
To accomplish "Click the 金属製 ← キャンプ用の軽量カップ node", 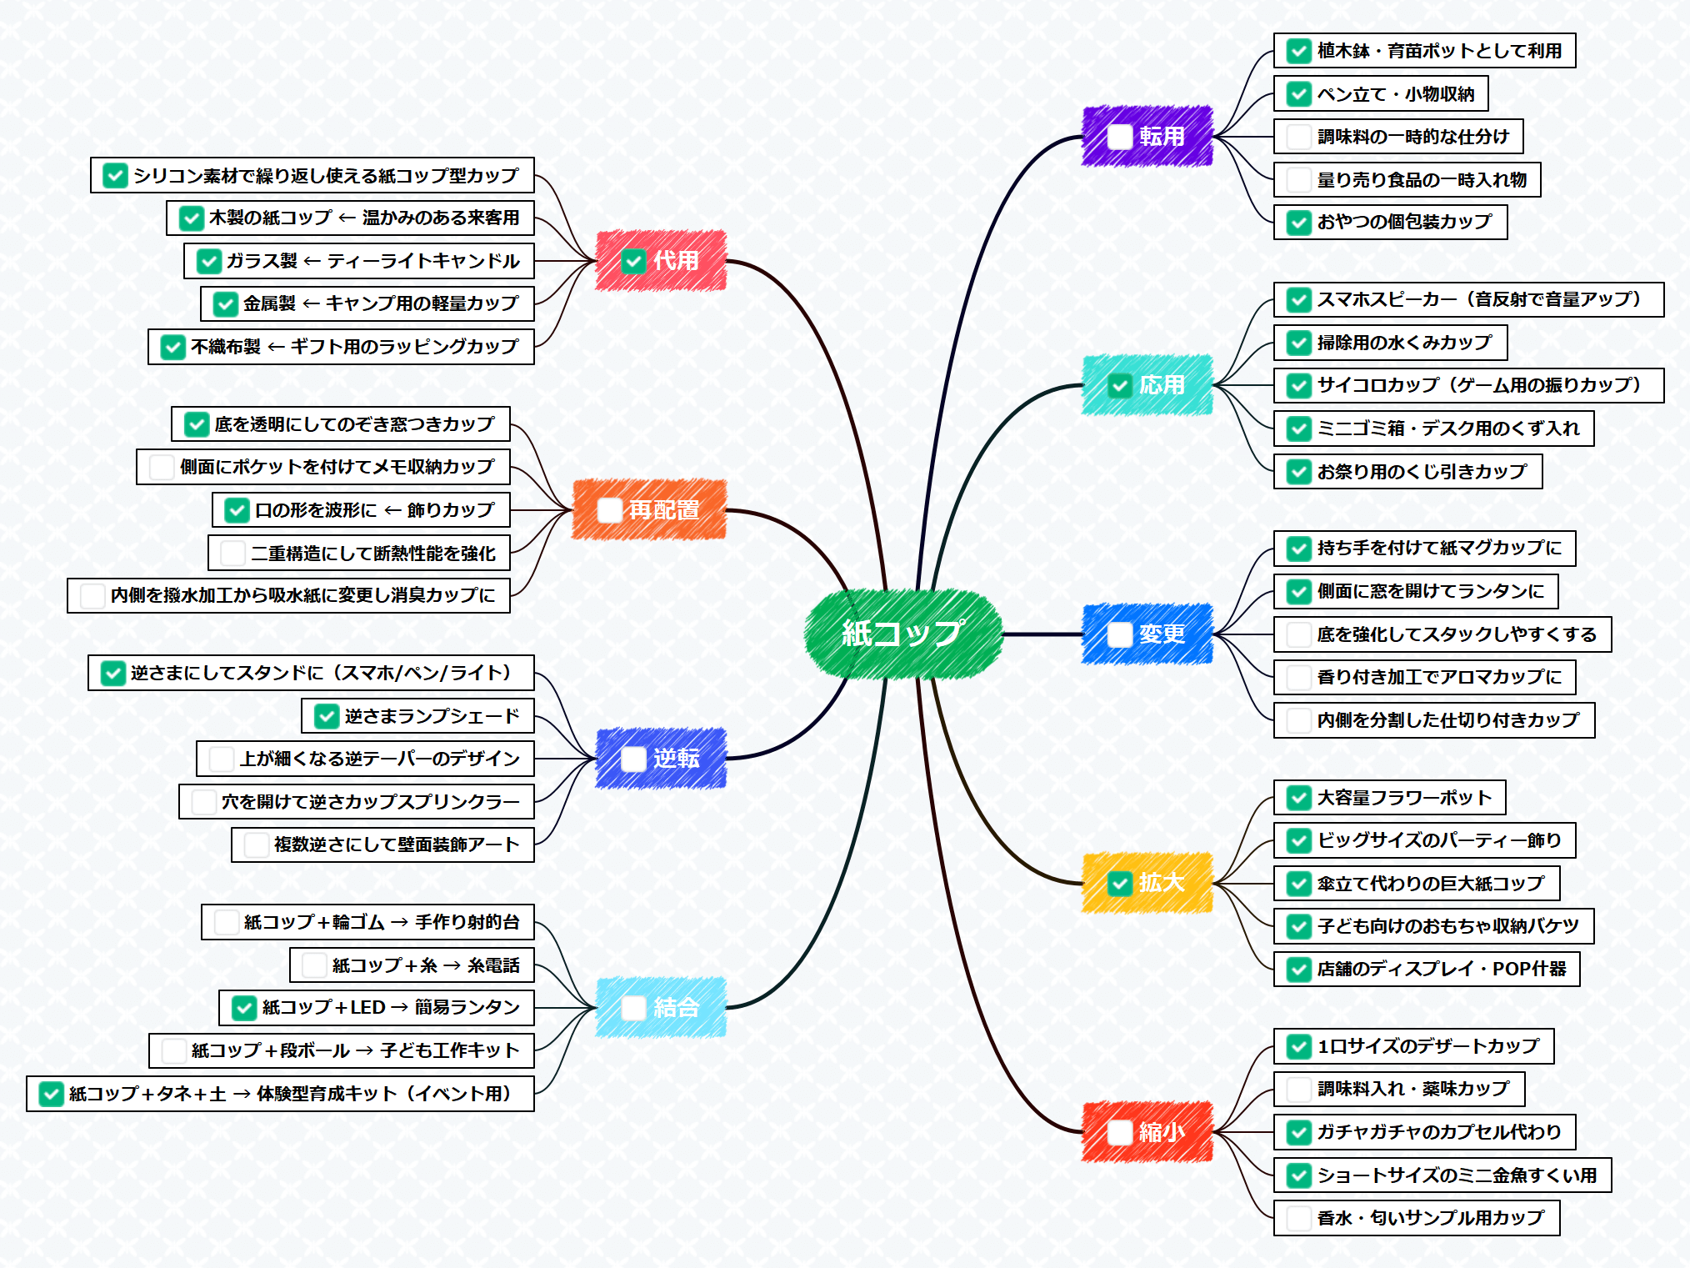I will tap(380, 303).
